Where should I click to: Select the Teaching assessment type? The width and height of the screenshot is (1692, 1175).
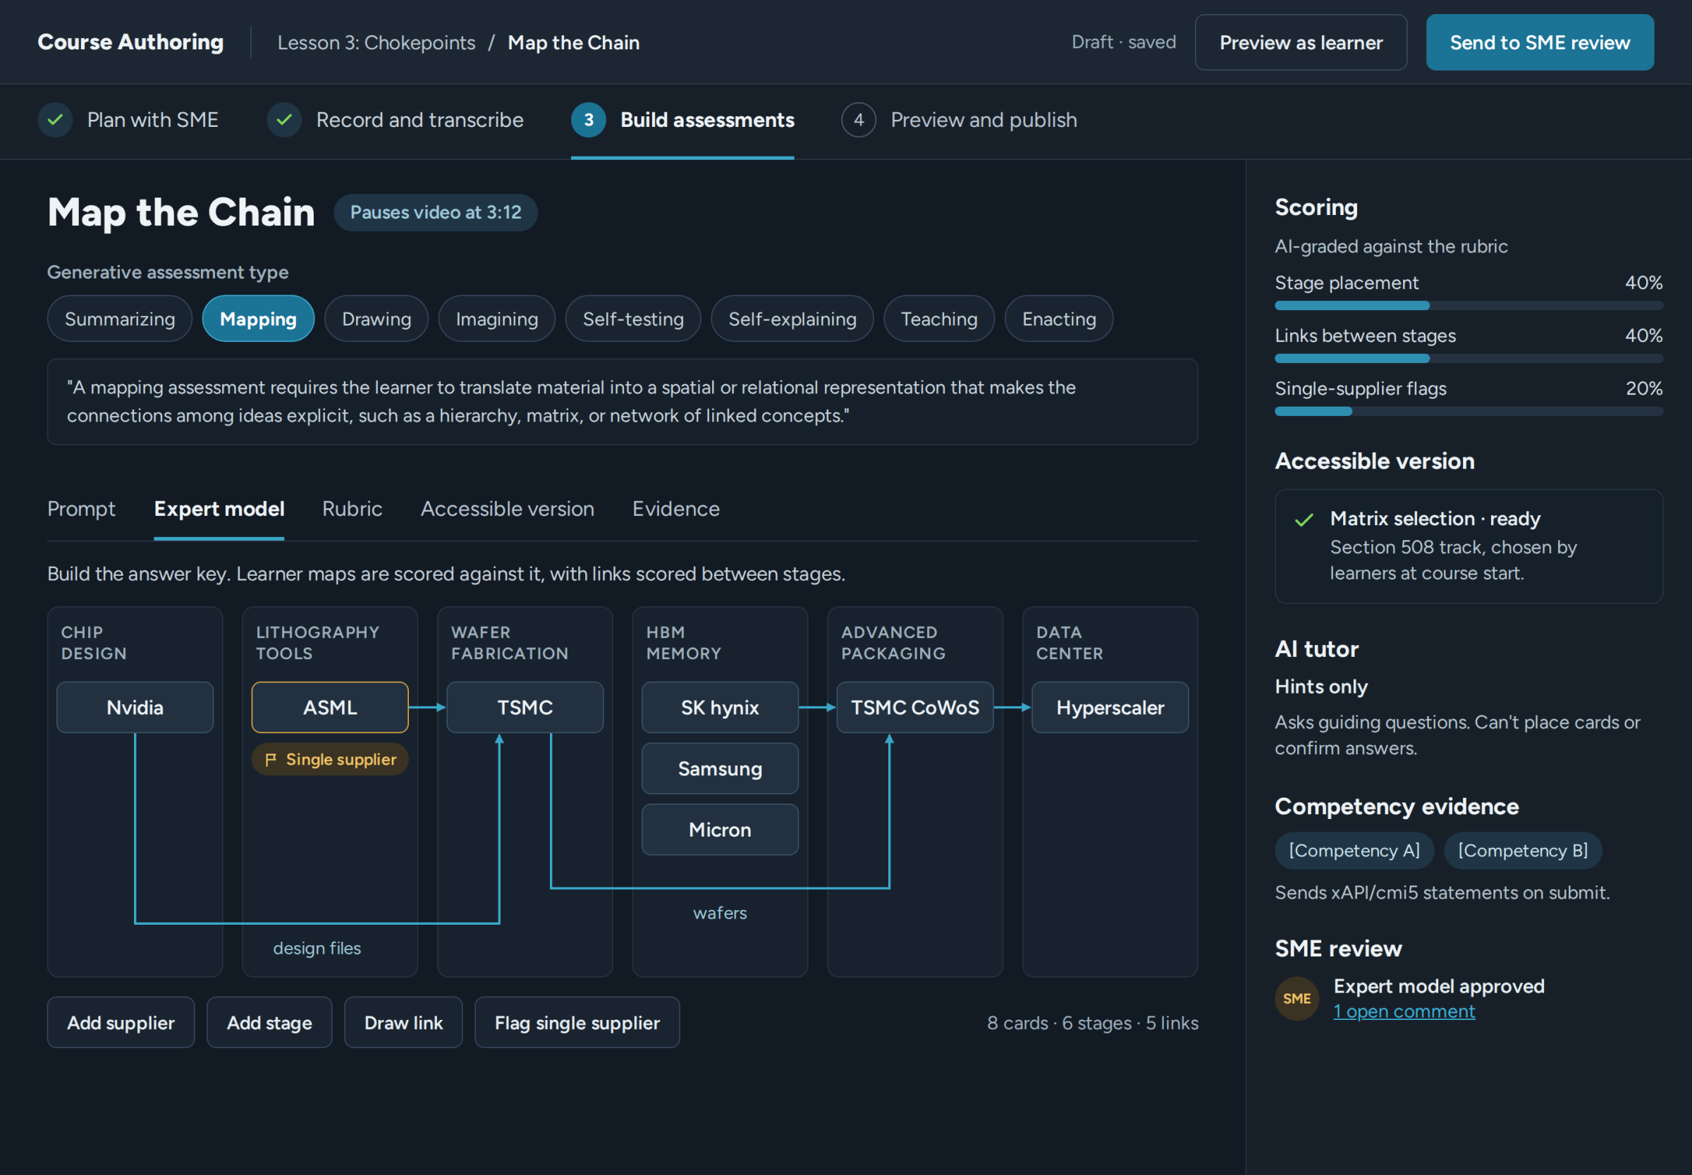939,319
